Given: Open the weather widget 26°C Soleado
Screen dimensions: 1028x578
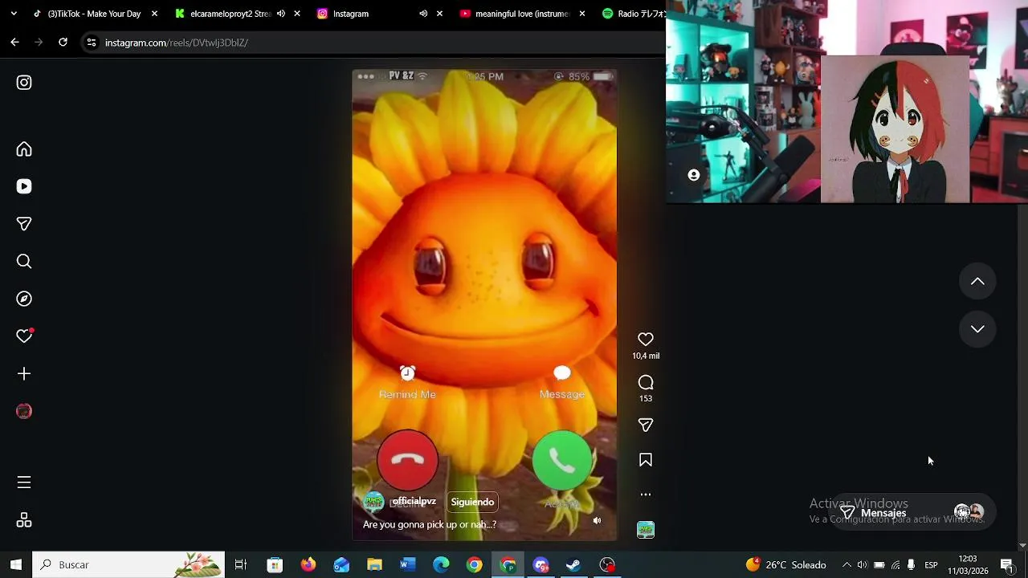Looking at the screenshot, I should point(786,565).
